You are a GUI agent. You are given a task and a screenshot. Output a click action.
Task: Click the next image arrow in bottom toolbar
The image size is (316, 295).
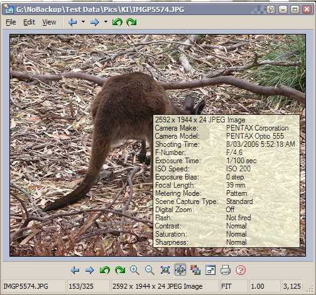tap(90, 270)
